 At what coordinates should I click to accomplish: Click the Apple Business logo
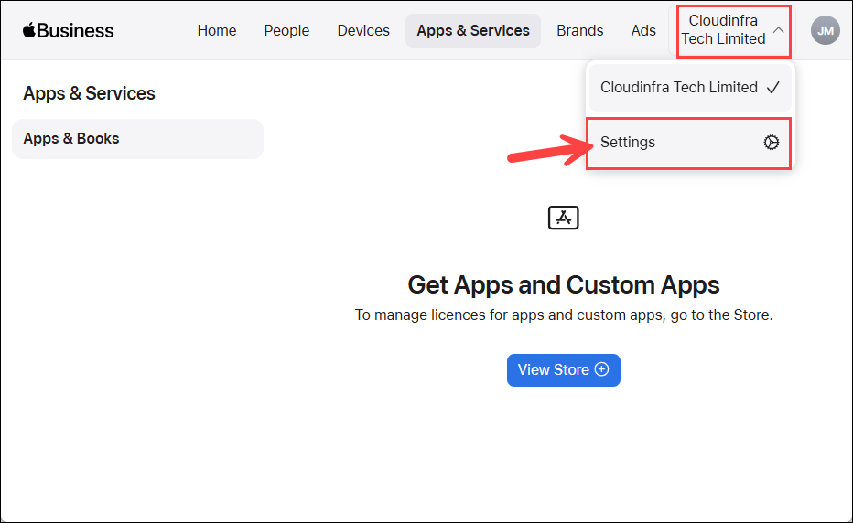click(x=68, y=30)
